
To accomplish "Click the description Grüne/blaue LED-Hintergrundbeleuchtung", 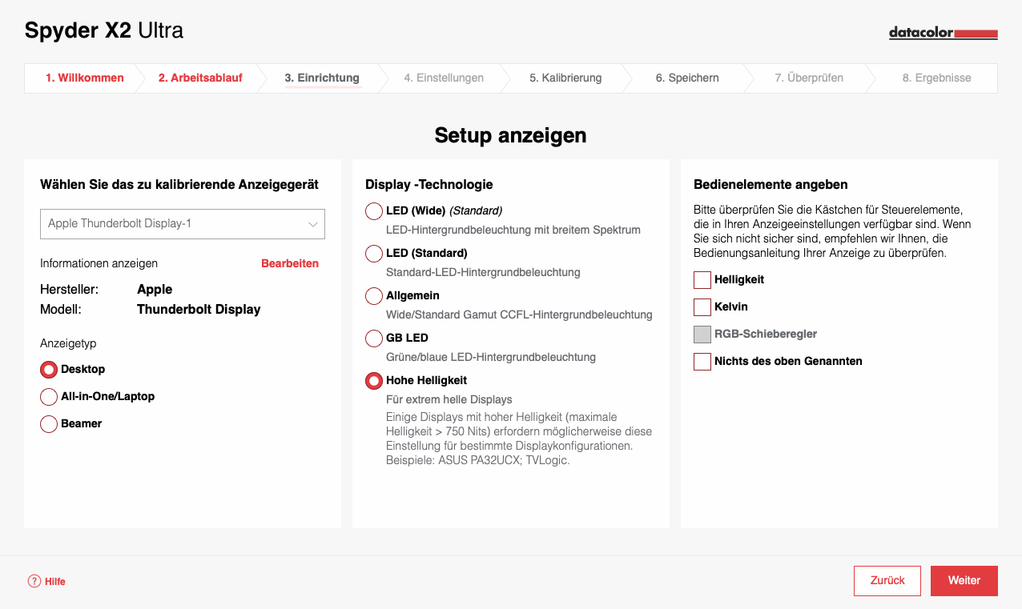I will [x=491, y=357].
